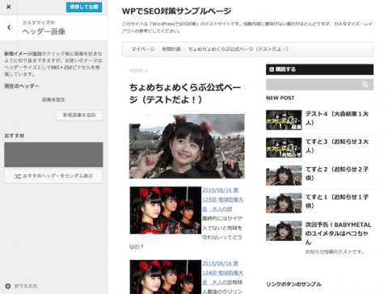Click おすすめヘッダーをランダム表示 button
Screen dimensions: 388x294
tap(53, 176)
